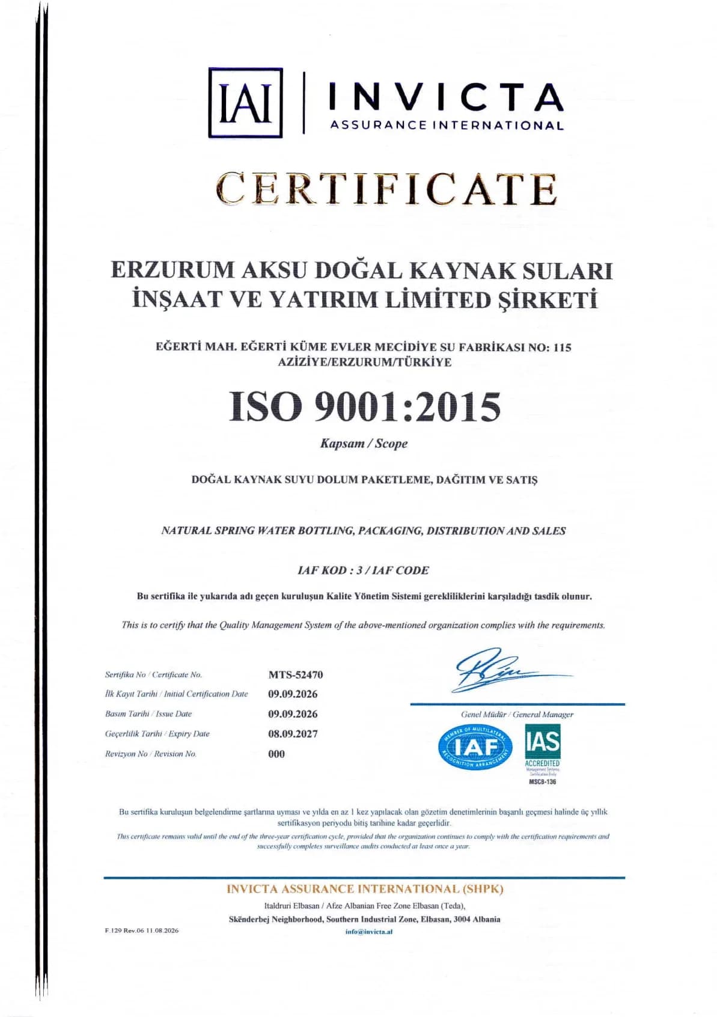717x1017 pixels.
Task: Click the line 'ERZURUM AKSU DOĞAL KAYNAK SULARI'
Action: point(362,270)
